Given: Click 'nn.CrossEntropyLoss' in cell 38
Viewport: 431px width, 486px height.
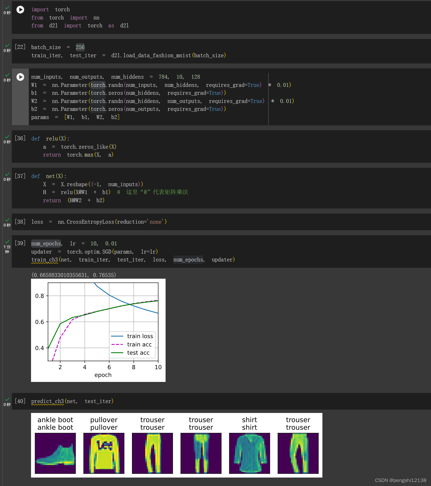Looking at the screenshot, I should [86, 222].
